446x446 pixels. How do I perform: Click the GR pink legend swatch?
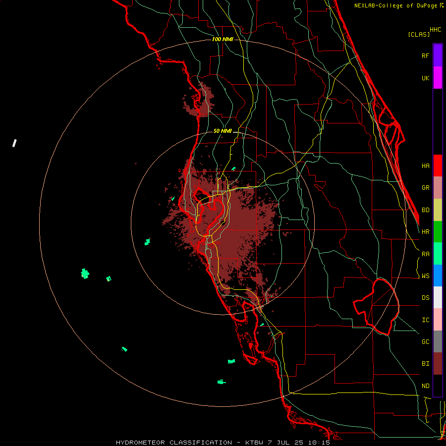[x=438, y=188]
